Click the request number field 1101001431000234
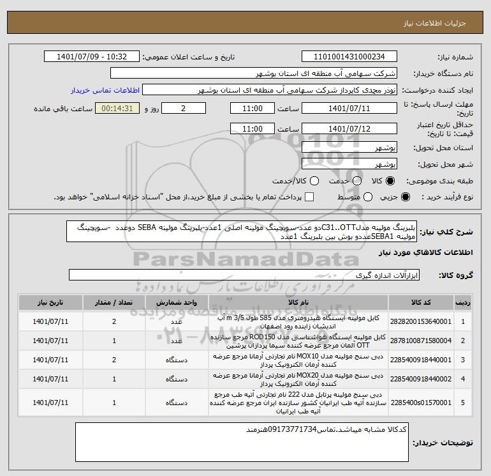The height and width of the screenshot is (476, 491). click(x=349, y=57)
